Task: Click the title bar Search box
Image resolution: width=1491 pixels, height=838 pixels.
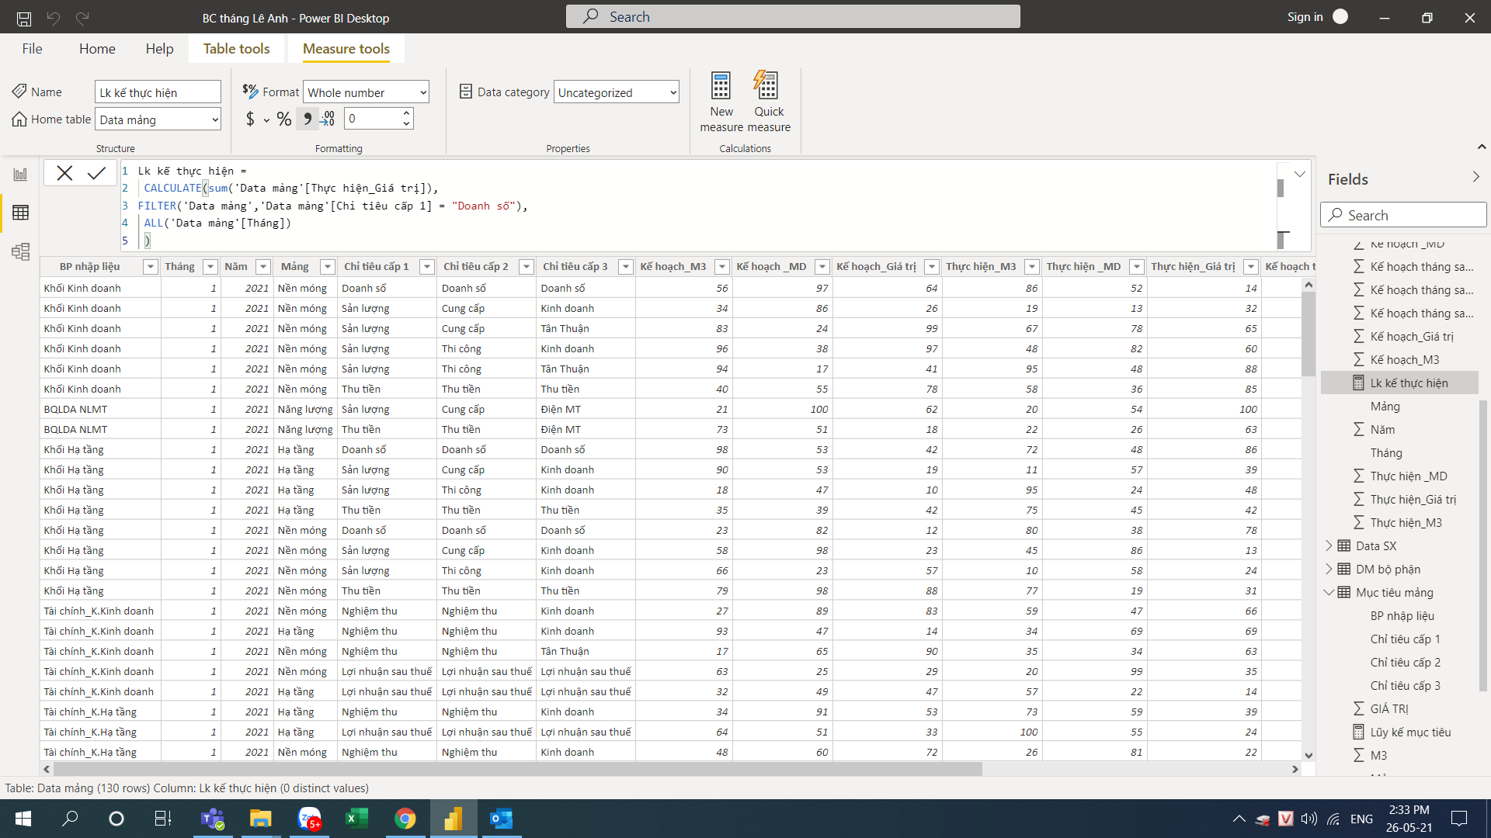Action: pyautogui.click(x=793, y=16)
